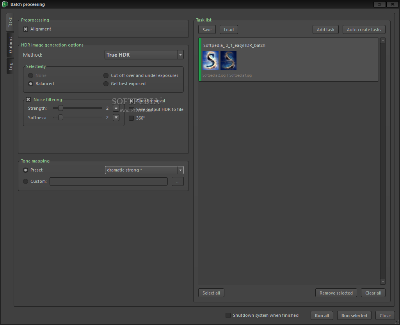Enable Save output HDR to file
This screenshot has width=400, height=325.
coord(132,109)
